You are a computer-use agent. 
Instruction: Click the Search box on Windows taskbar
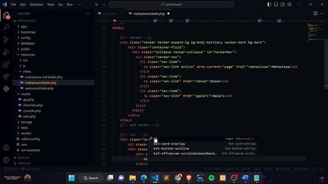coord(91,178)
